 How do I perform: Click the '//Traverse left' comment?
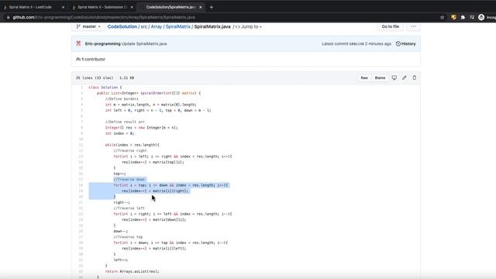129,208
